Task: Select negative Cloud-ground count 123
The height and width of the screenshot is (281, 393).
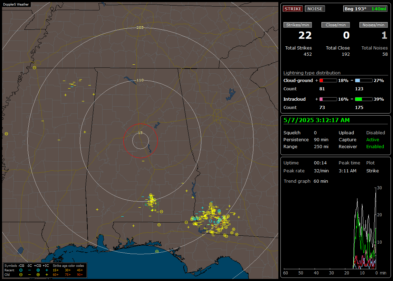Action: pos(359,89)
